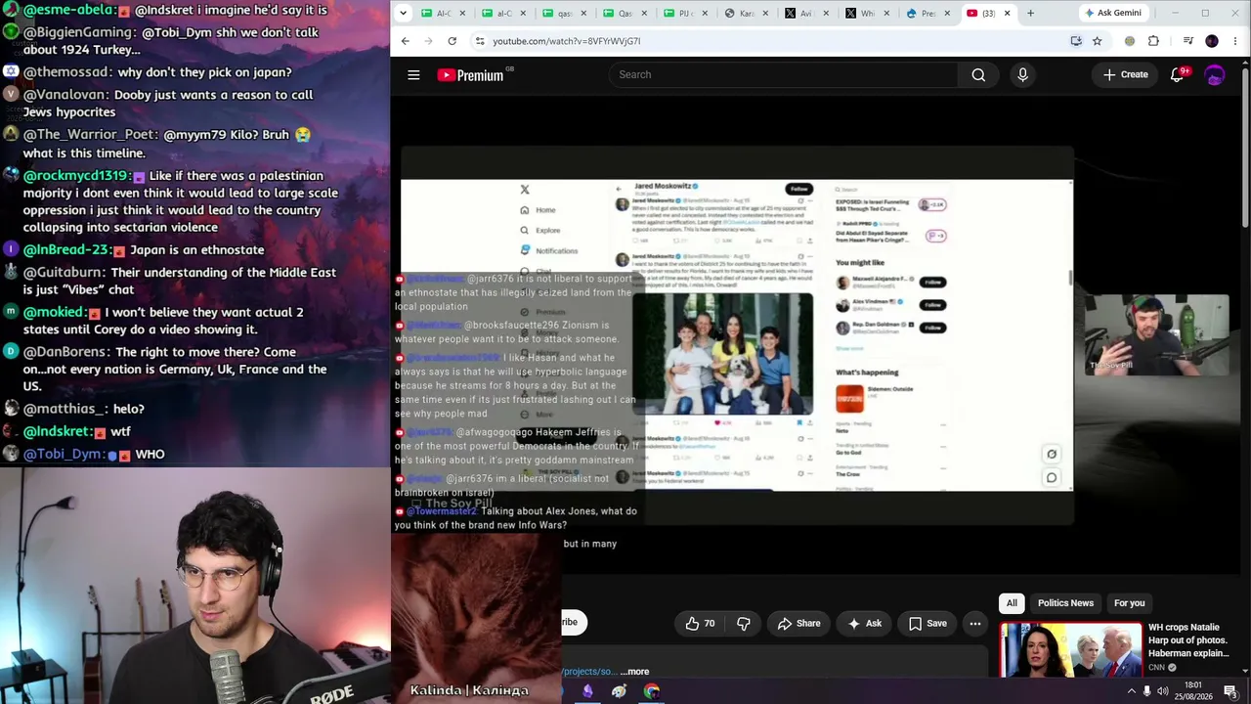Open the YouTube account avatar menu
The image size is (1251, 704).
point(1215,75)
